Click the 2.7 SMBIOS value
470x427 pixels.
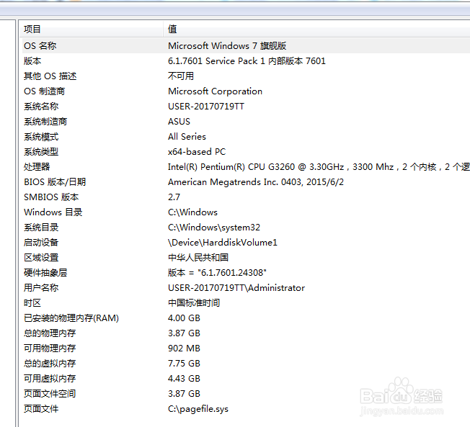174,197
